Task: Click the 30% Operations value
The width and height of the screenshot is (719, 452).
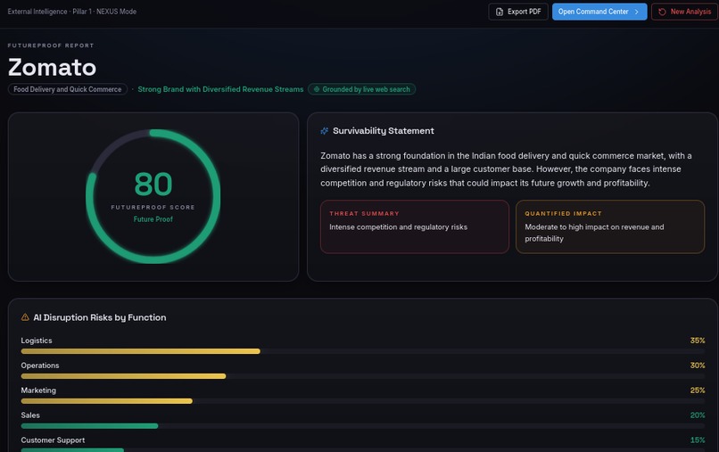Action: tap(698, 366)
